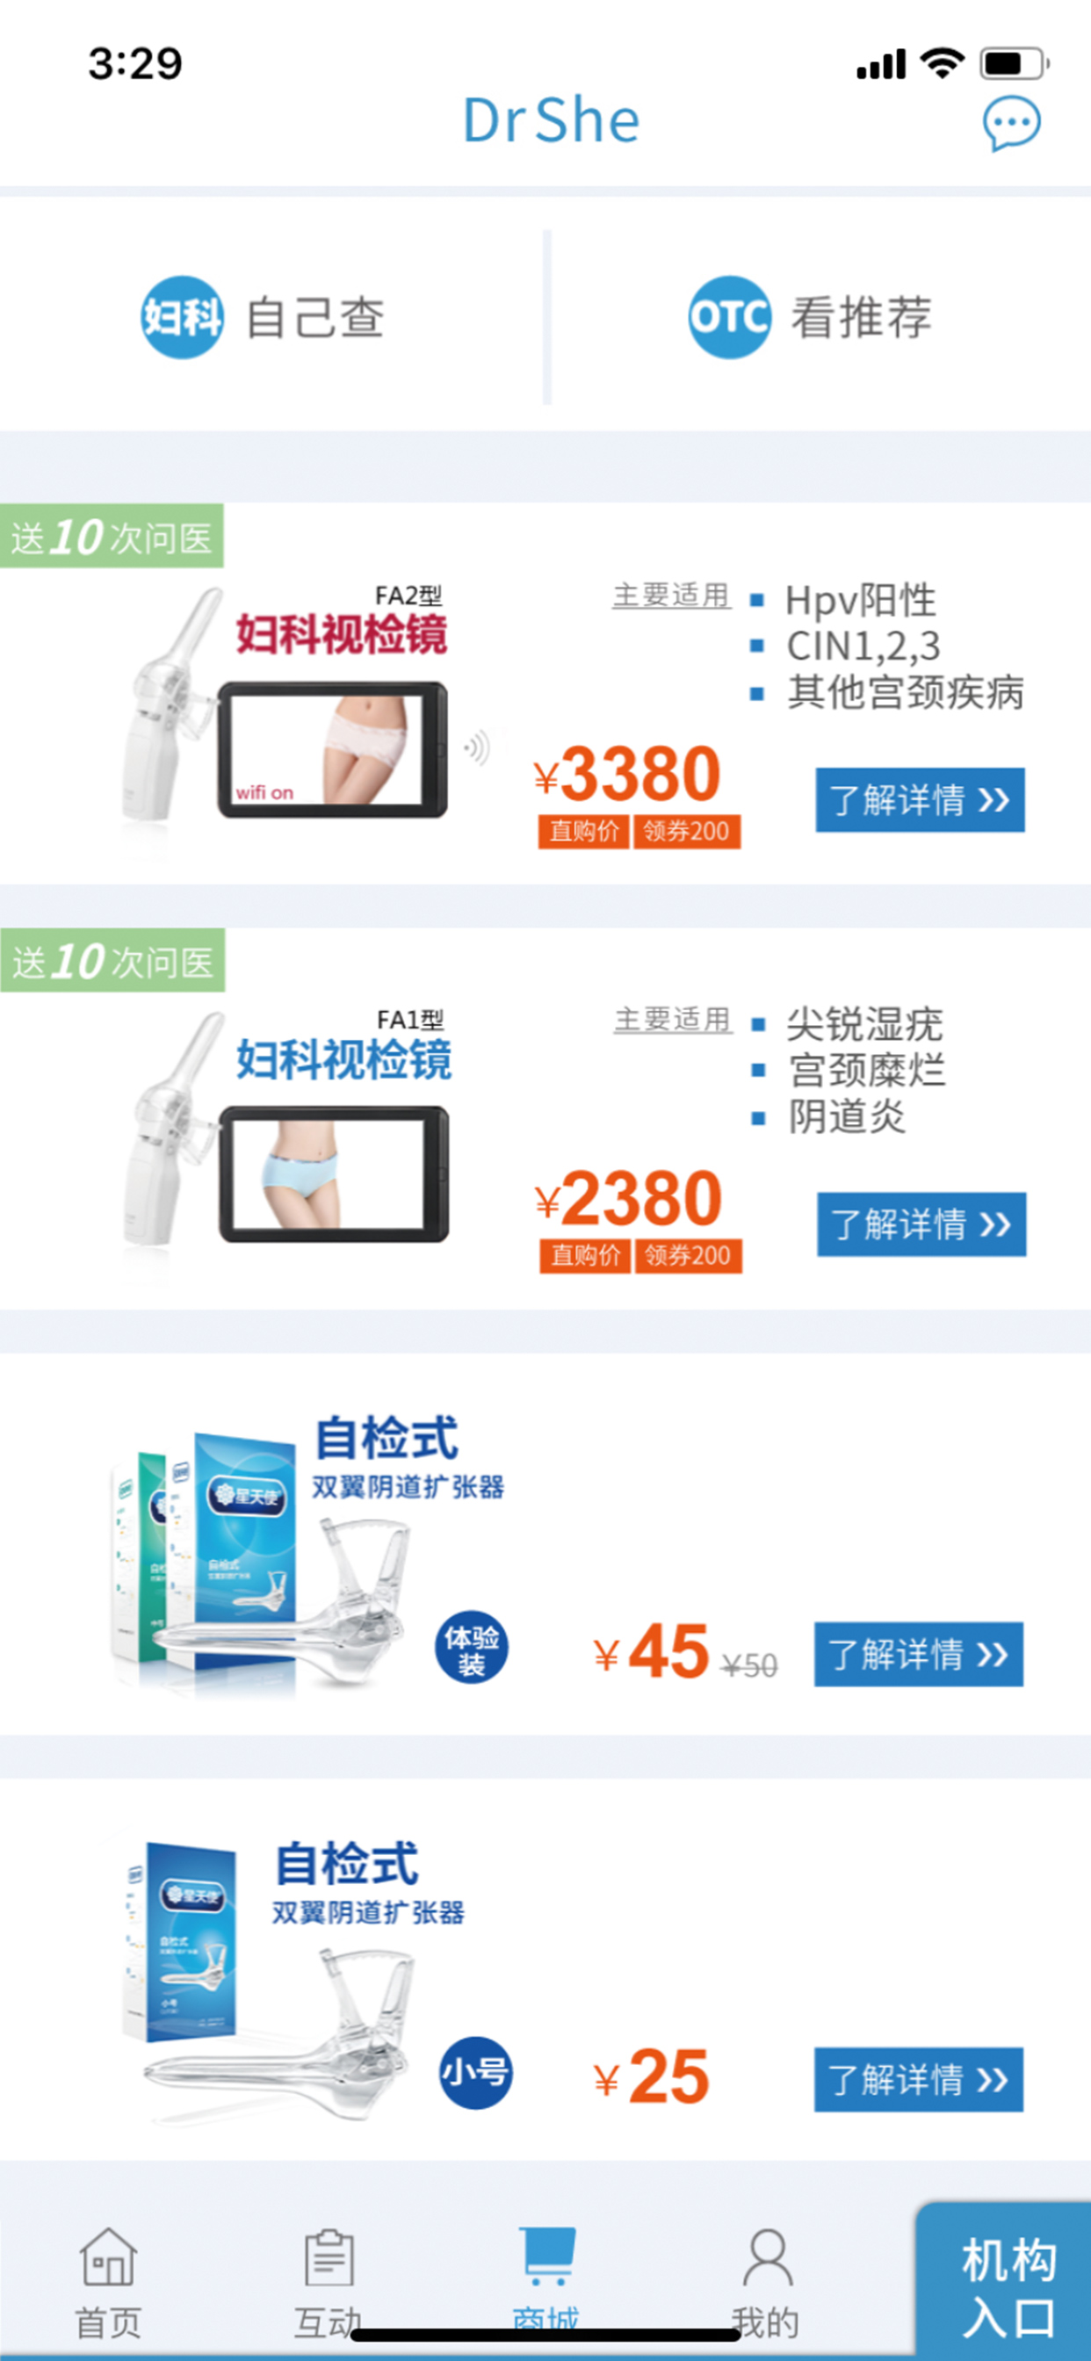Image resolution: width=1091 pixels, height=2361 pixels.
Task: Tap the 妇科 round blue icon
Action: (x=182, y=317)
